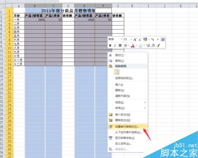Click the Borders icon in mini toolbar
This screenshot has height=158, width=198.
coord(141,46)
